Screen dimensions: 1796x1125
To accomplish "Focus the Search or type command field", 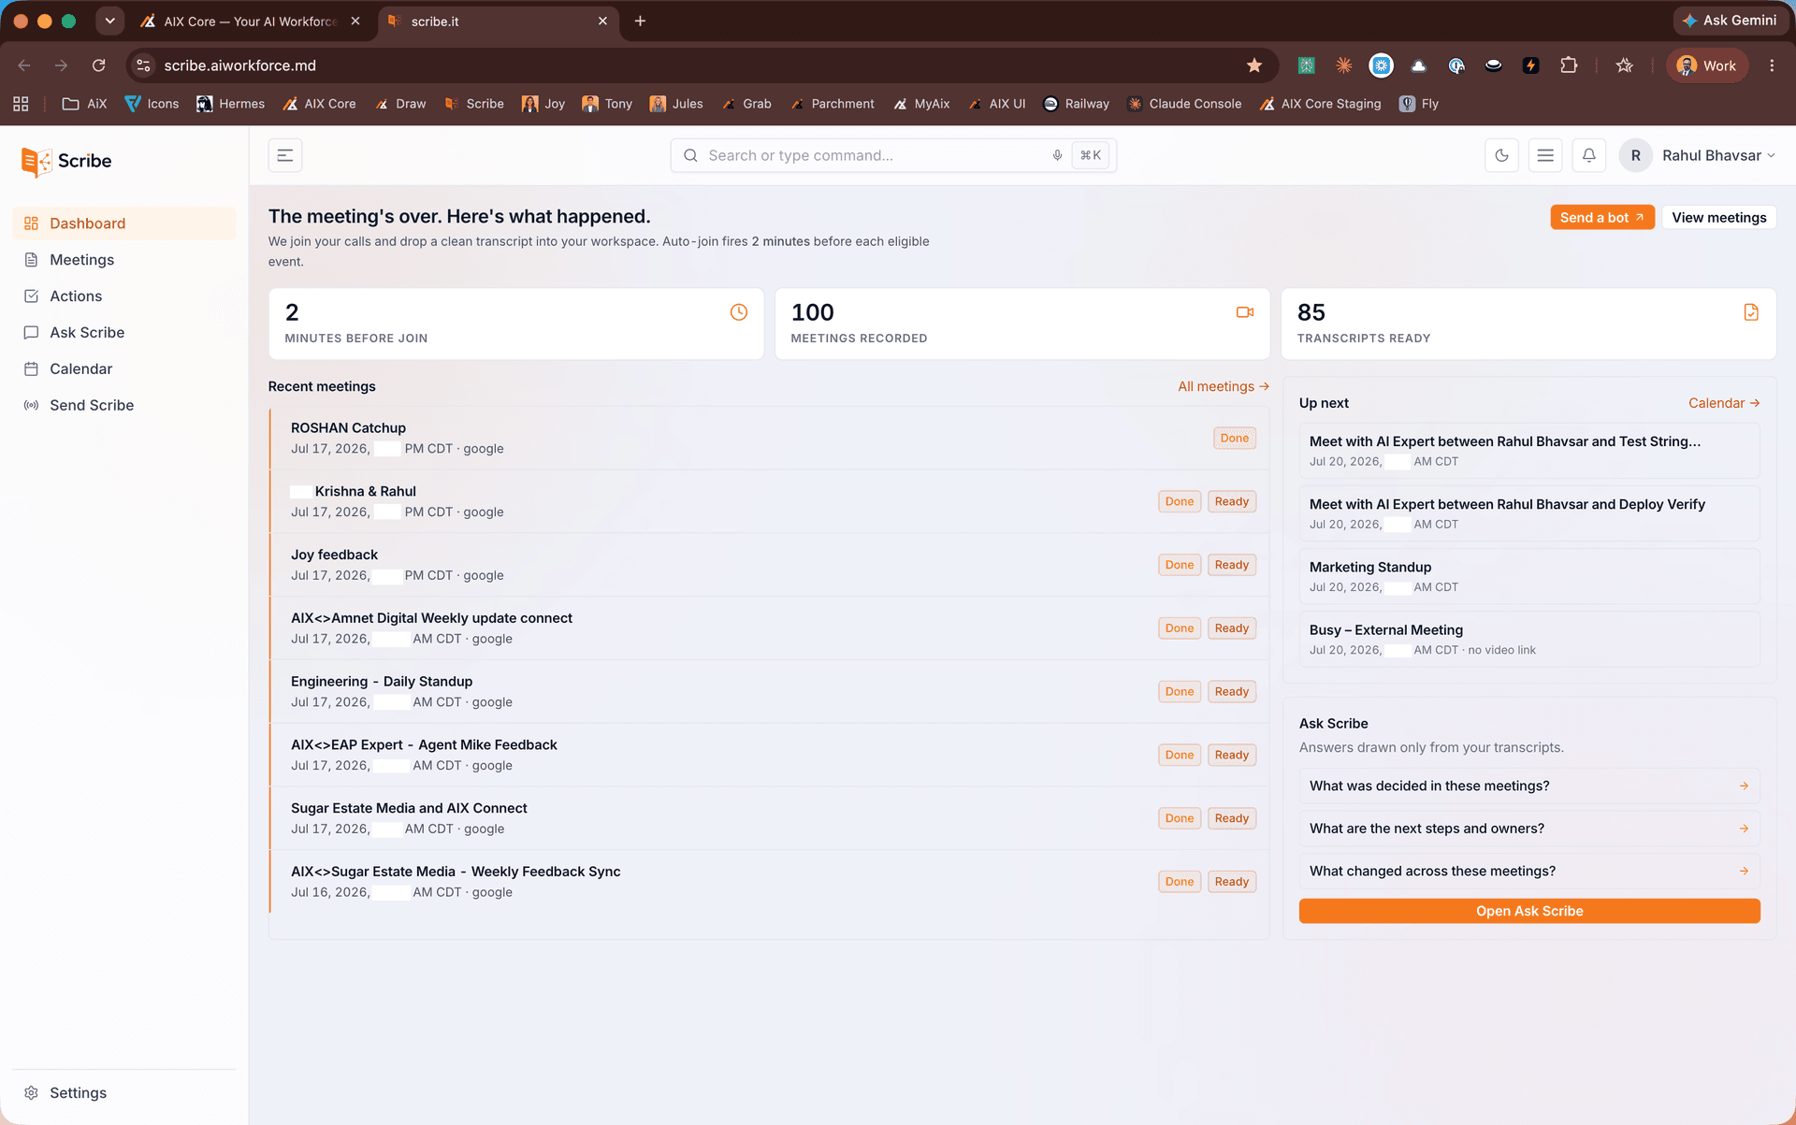I will tap(893, 155).
